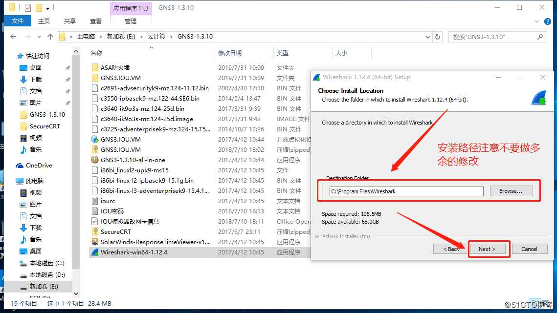Select c2691-advsecurityk9-mz.124-11.T2.bin file

click(x=155, y=88)
